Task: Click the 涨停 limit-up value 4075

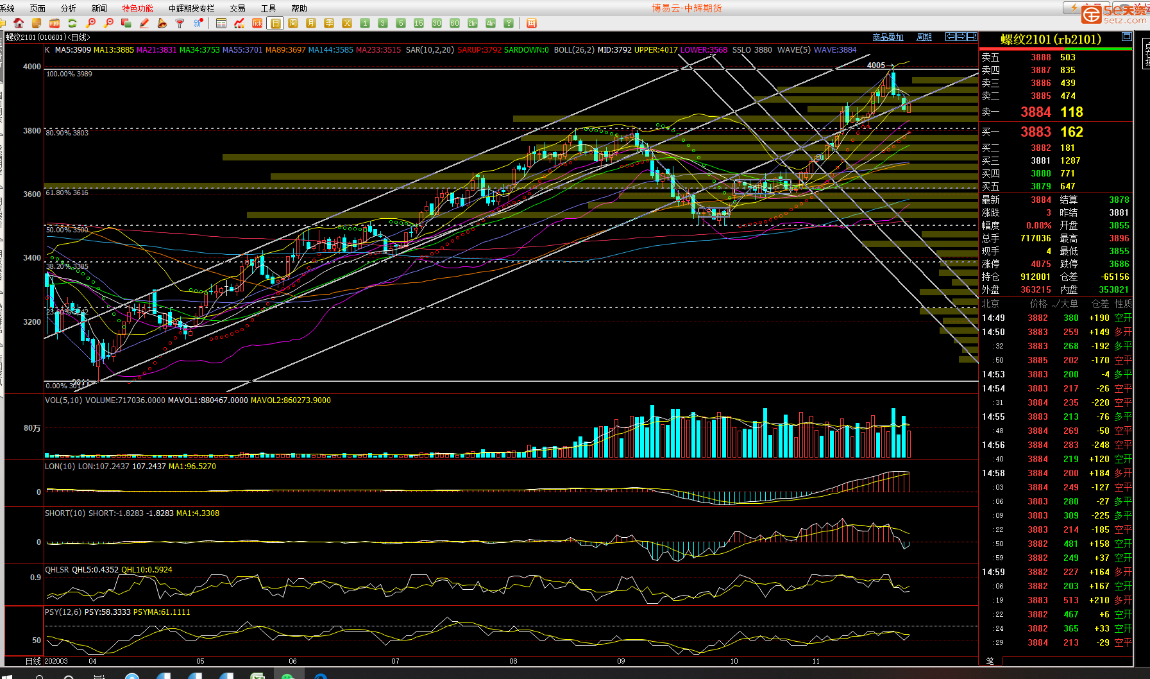Action: point(1041,264)
